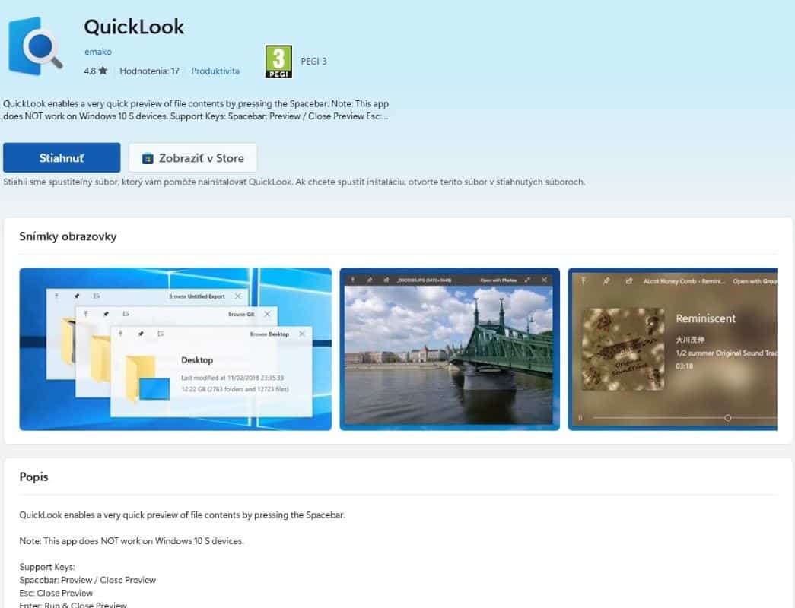Viewport: 795px width, 608px height.
Task: Open the Desktop folder preview screenshot
Action: 176,349
